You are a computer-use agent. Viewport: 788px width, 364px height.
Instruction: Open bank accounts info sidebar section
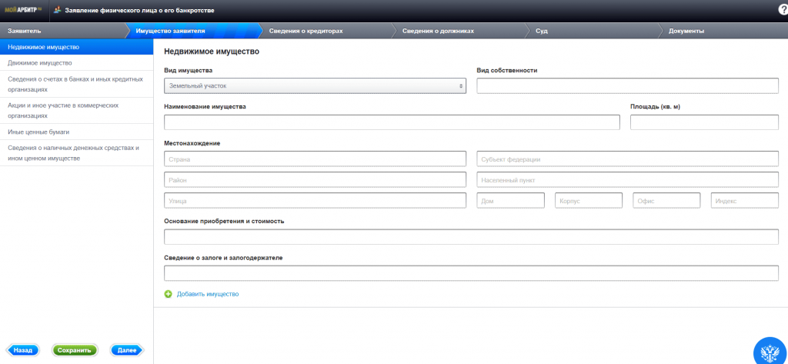75,84
